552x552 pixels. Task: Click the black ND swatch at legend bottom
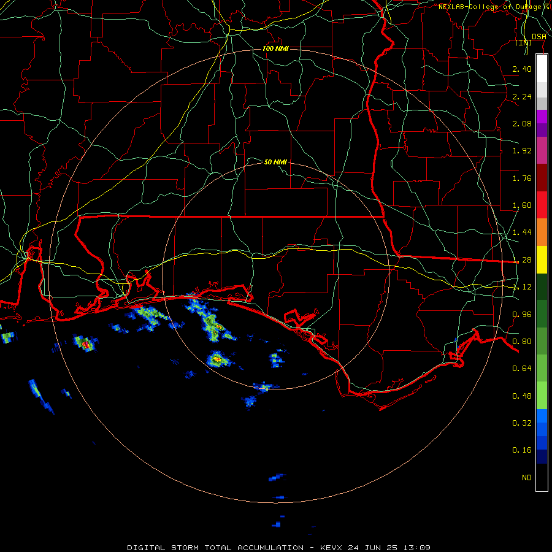tap(542, 477)
